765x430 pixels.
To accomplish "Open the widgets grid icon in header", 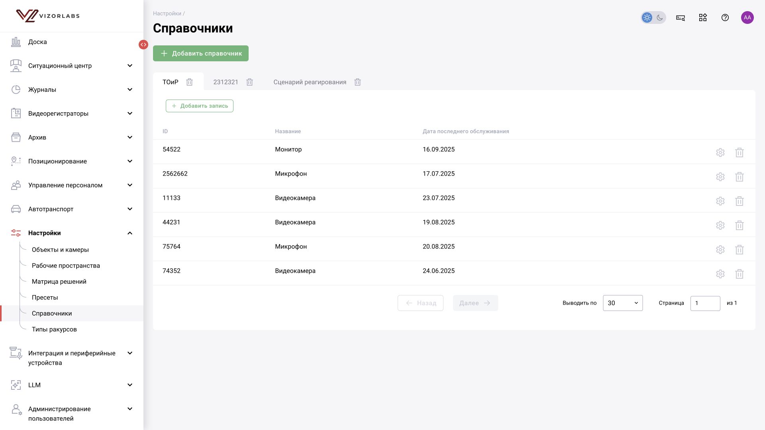I will click(x=703, y=18).
